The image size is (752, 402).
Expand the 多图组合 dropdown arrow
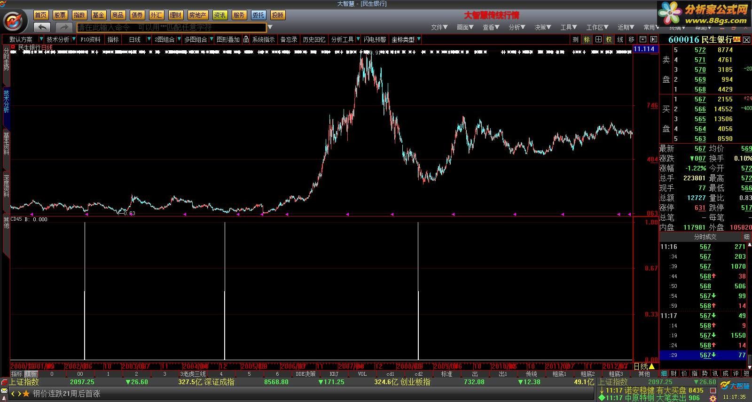(211, 39)
